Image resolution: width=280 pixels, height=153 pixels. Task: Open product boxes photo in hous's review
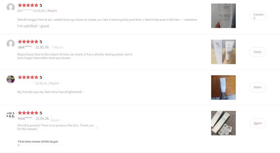[x=223, y=123]
